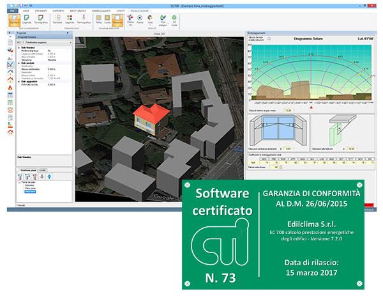The width and height of the screenshot is (383, 296).
Task: Click the Ombreggiamenti panel header
Action: click(312, 33)
